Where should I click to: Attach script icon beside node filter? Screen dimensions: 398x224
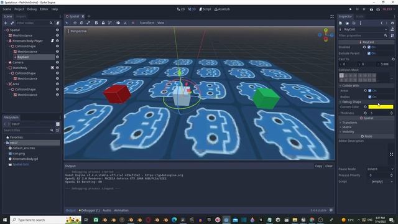coord(58,23)
